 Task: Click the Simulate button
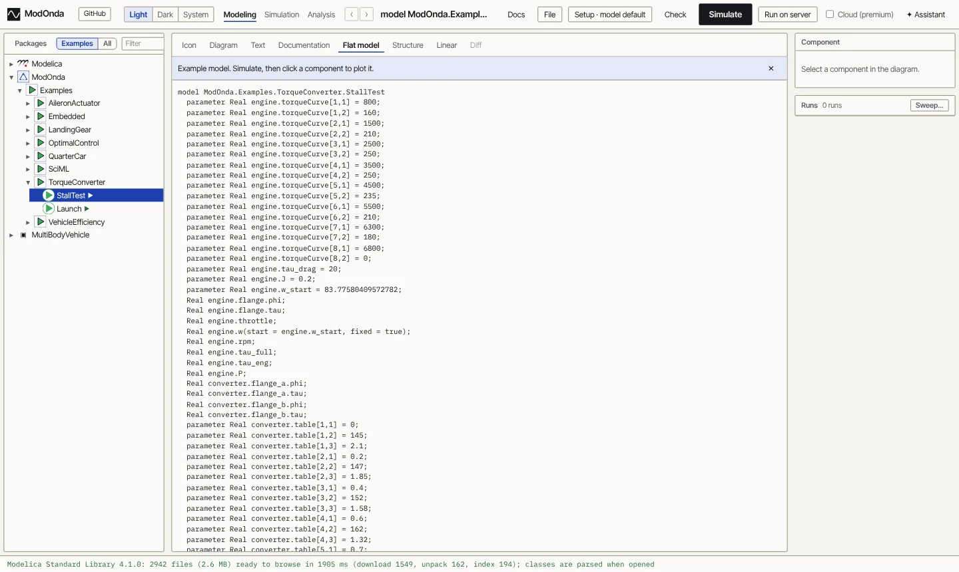point(725,15)
